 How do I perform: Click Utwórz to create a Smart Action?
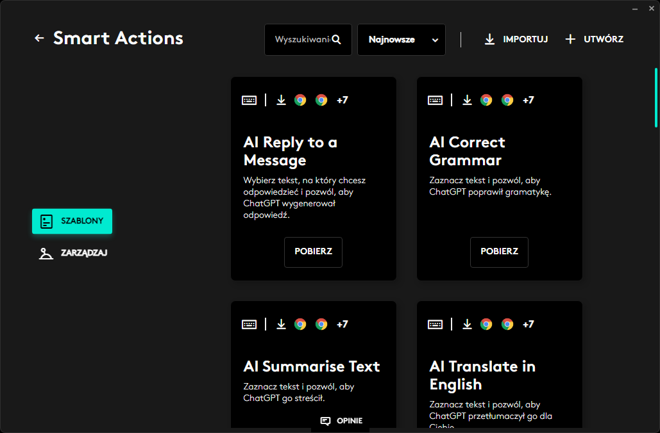tap(594, 39)
